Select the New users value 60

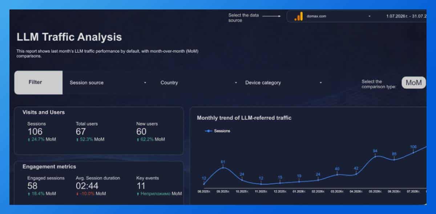tap(141, 132)
